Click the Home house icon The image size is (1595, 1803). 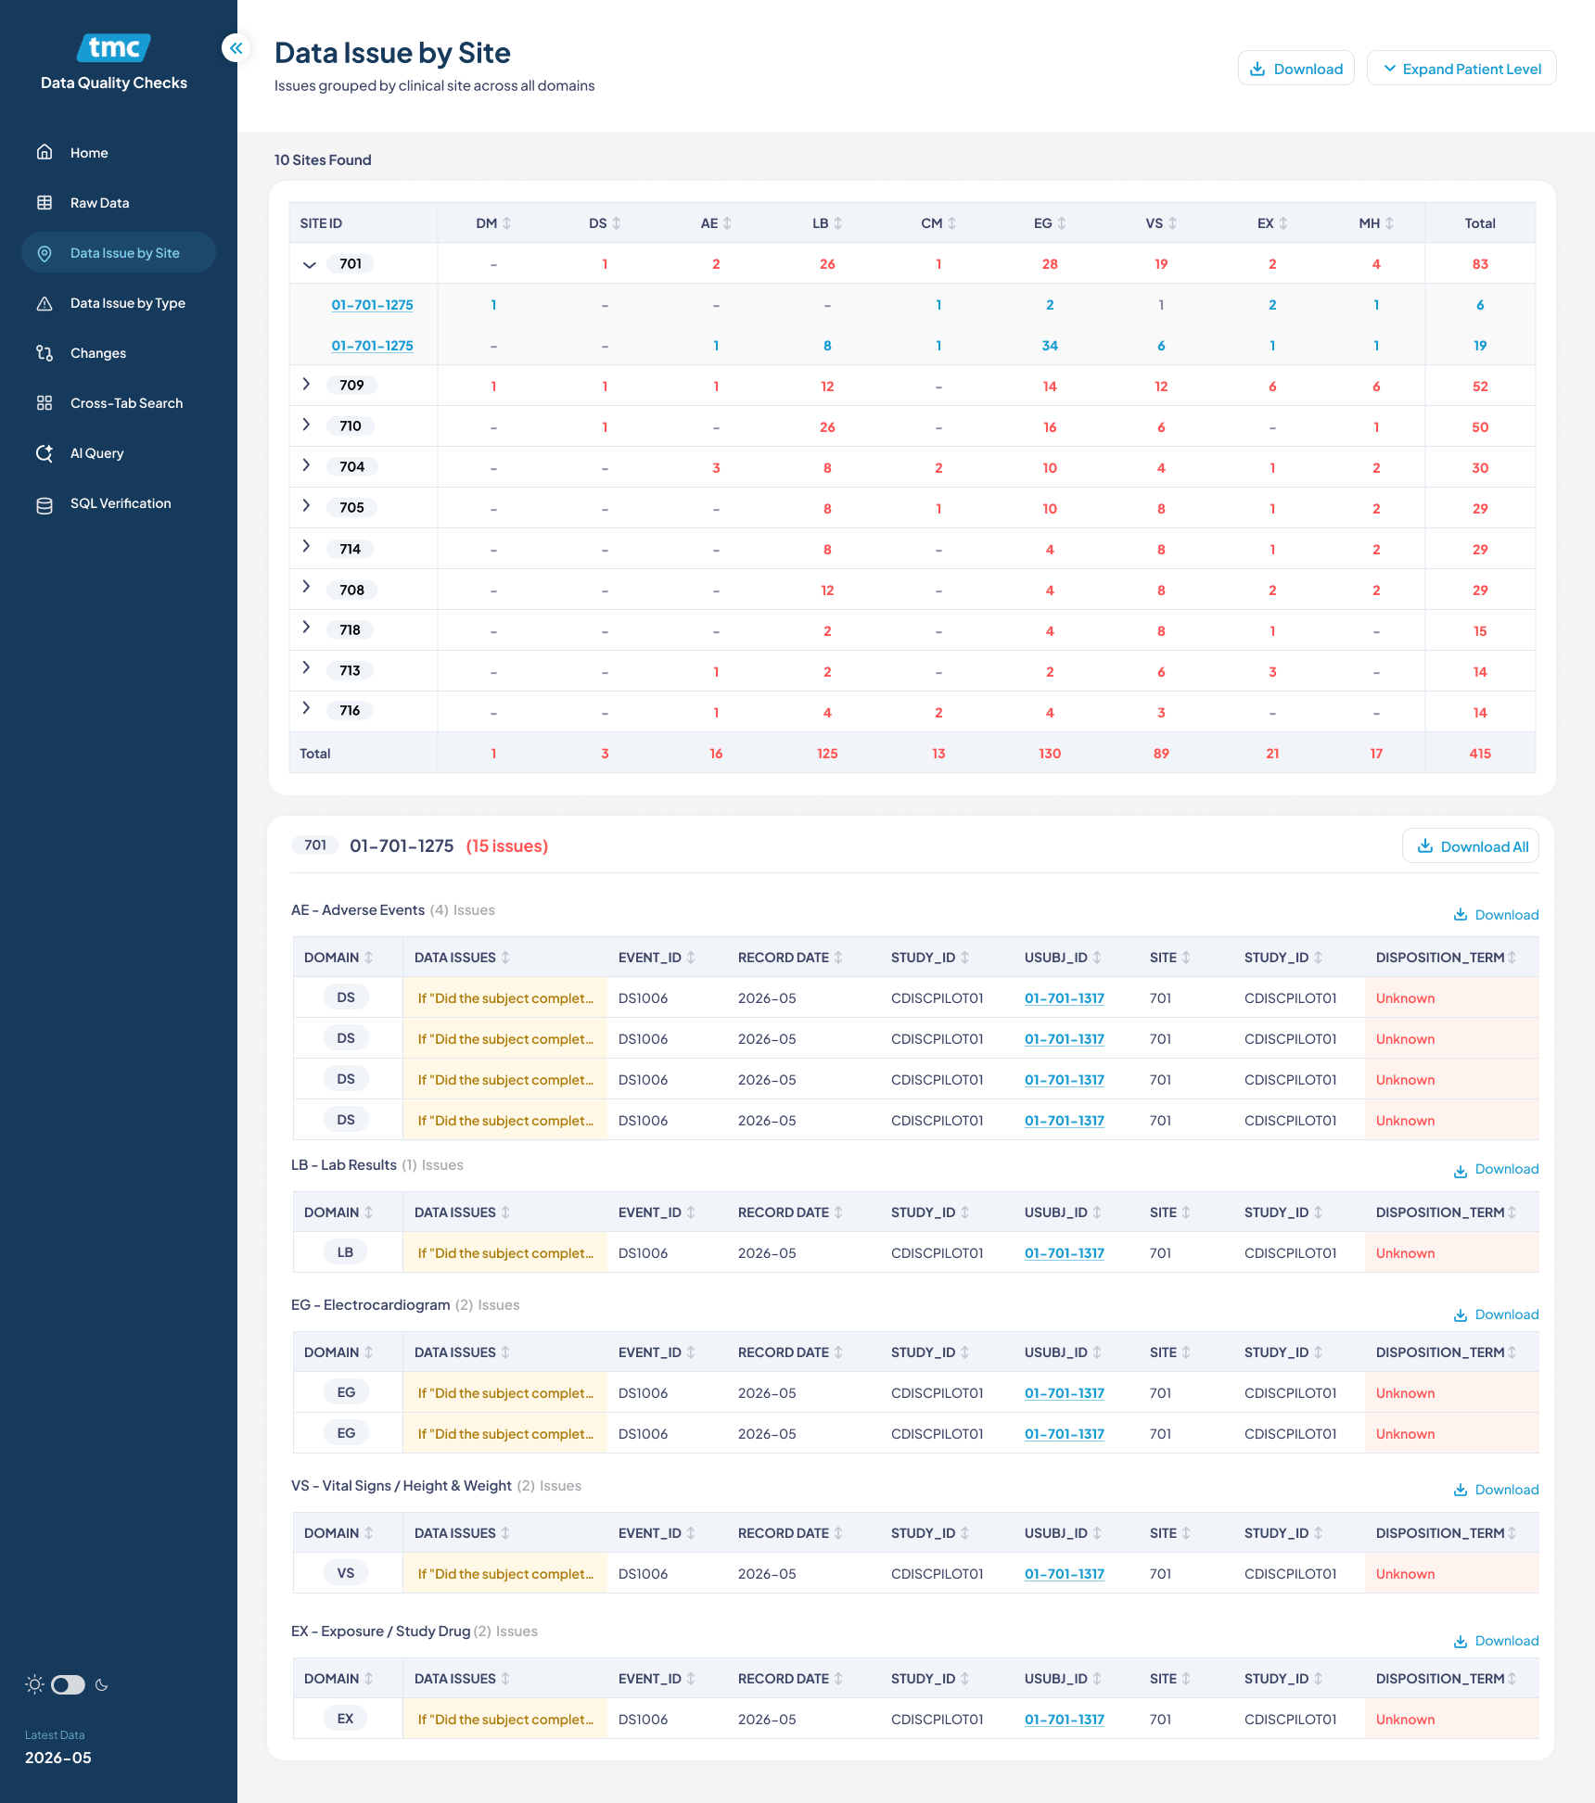(x=45, y=152)
